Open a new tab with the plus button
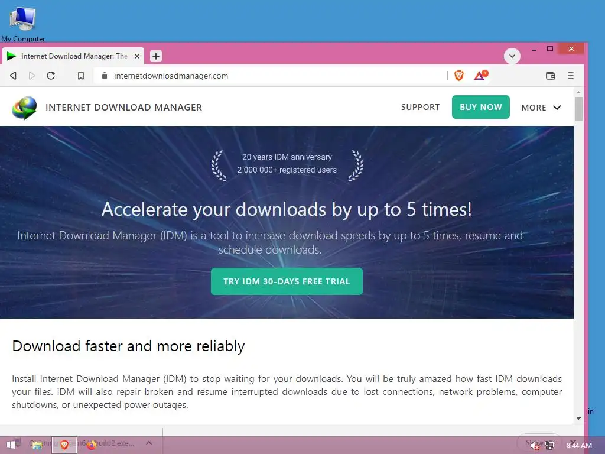Image resolution: width=605 pixels, height=454 pixels. click(x=156, y=56)
